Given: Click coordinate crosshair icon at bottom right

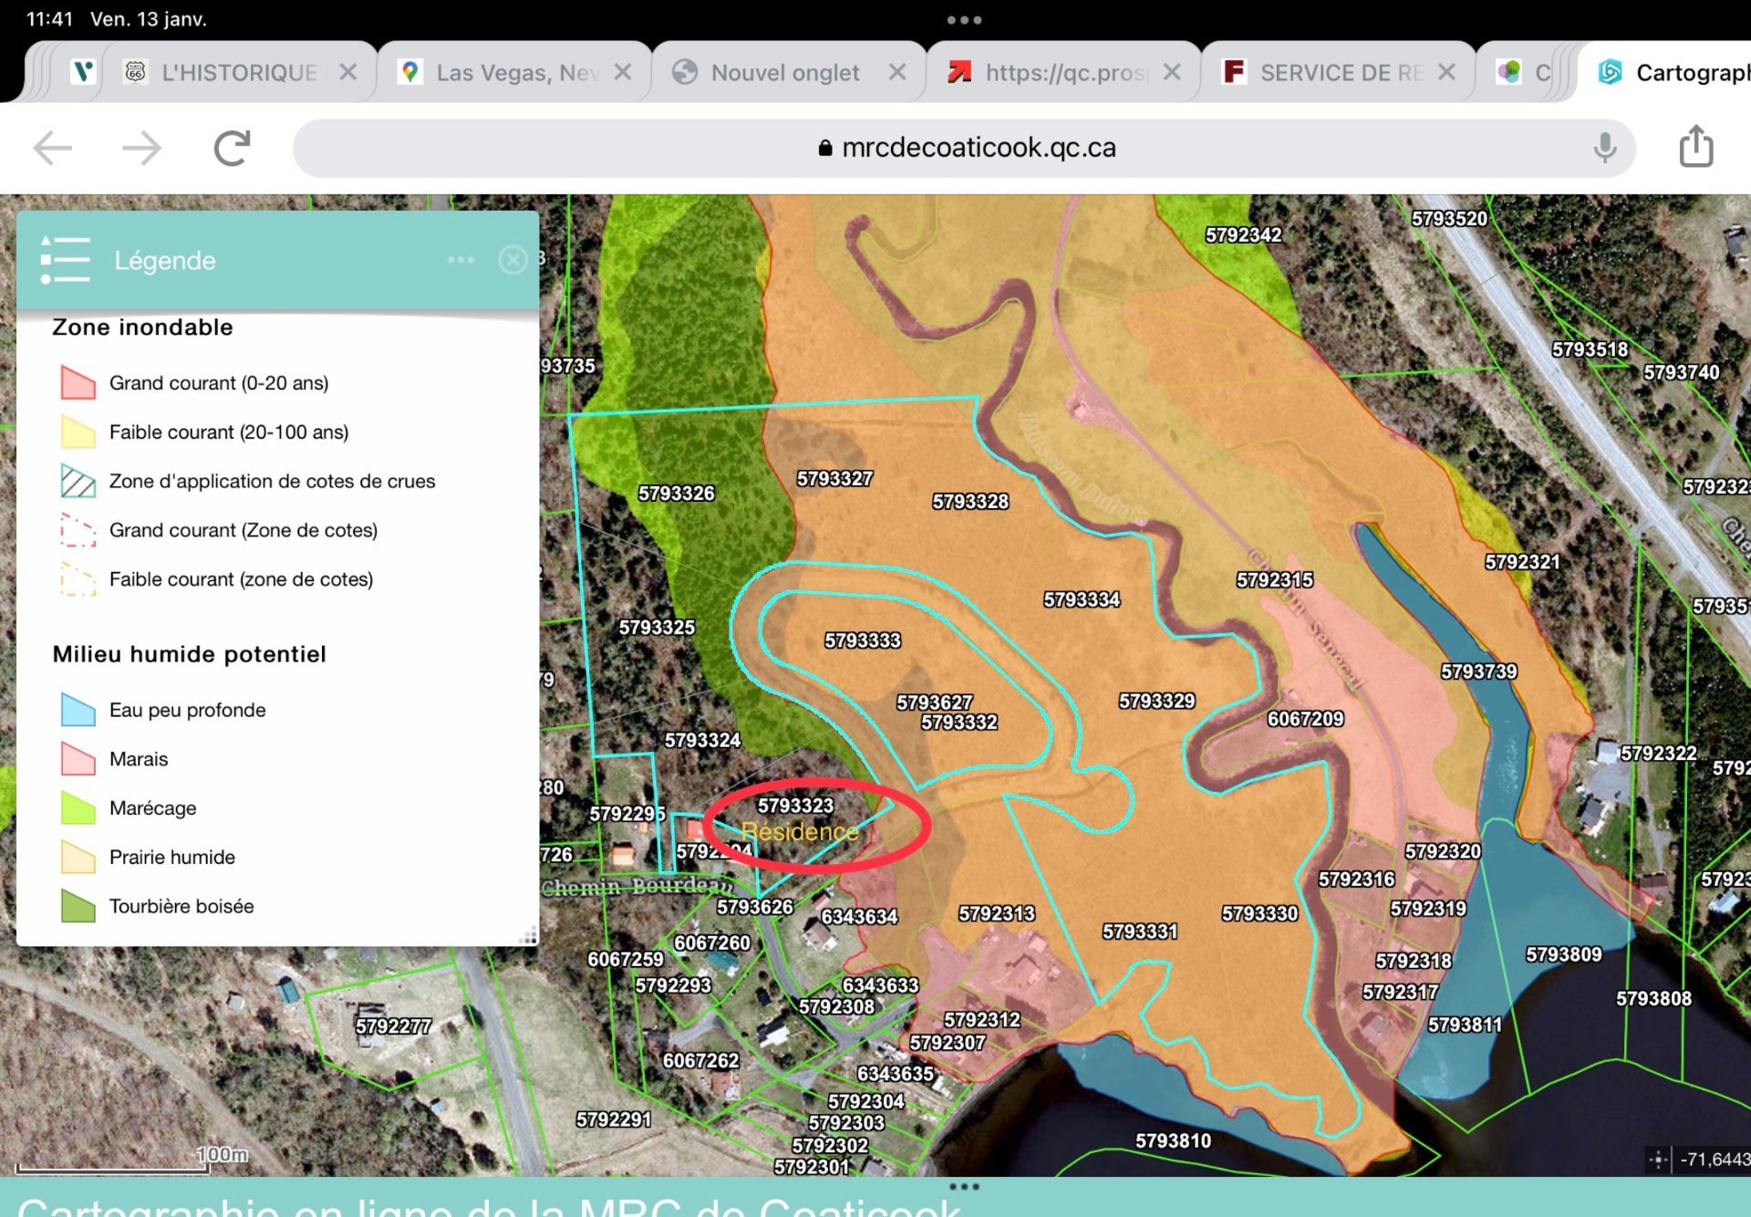Looking at the screenshot, I should 1658,1160.
